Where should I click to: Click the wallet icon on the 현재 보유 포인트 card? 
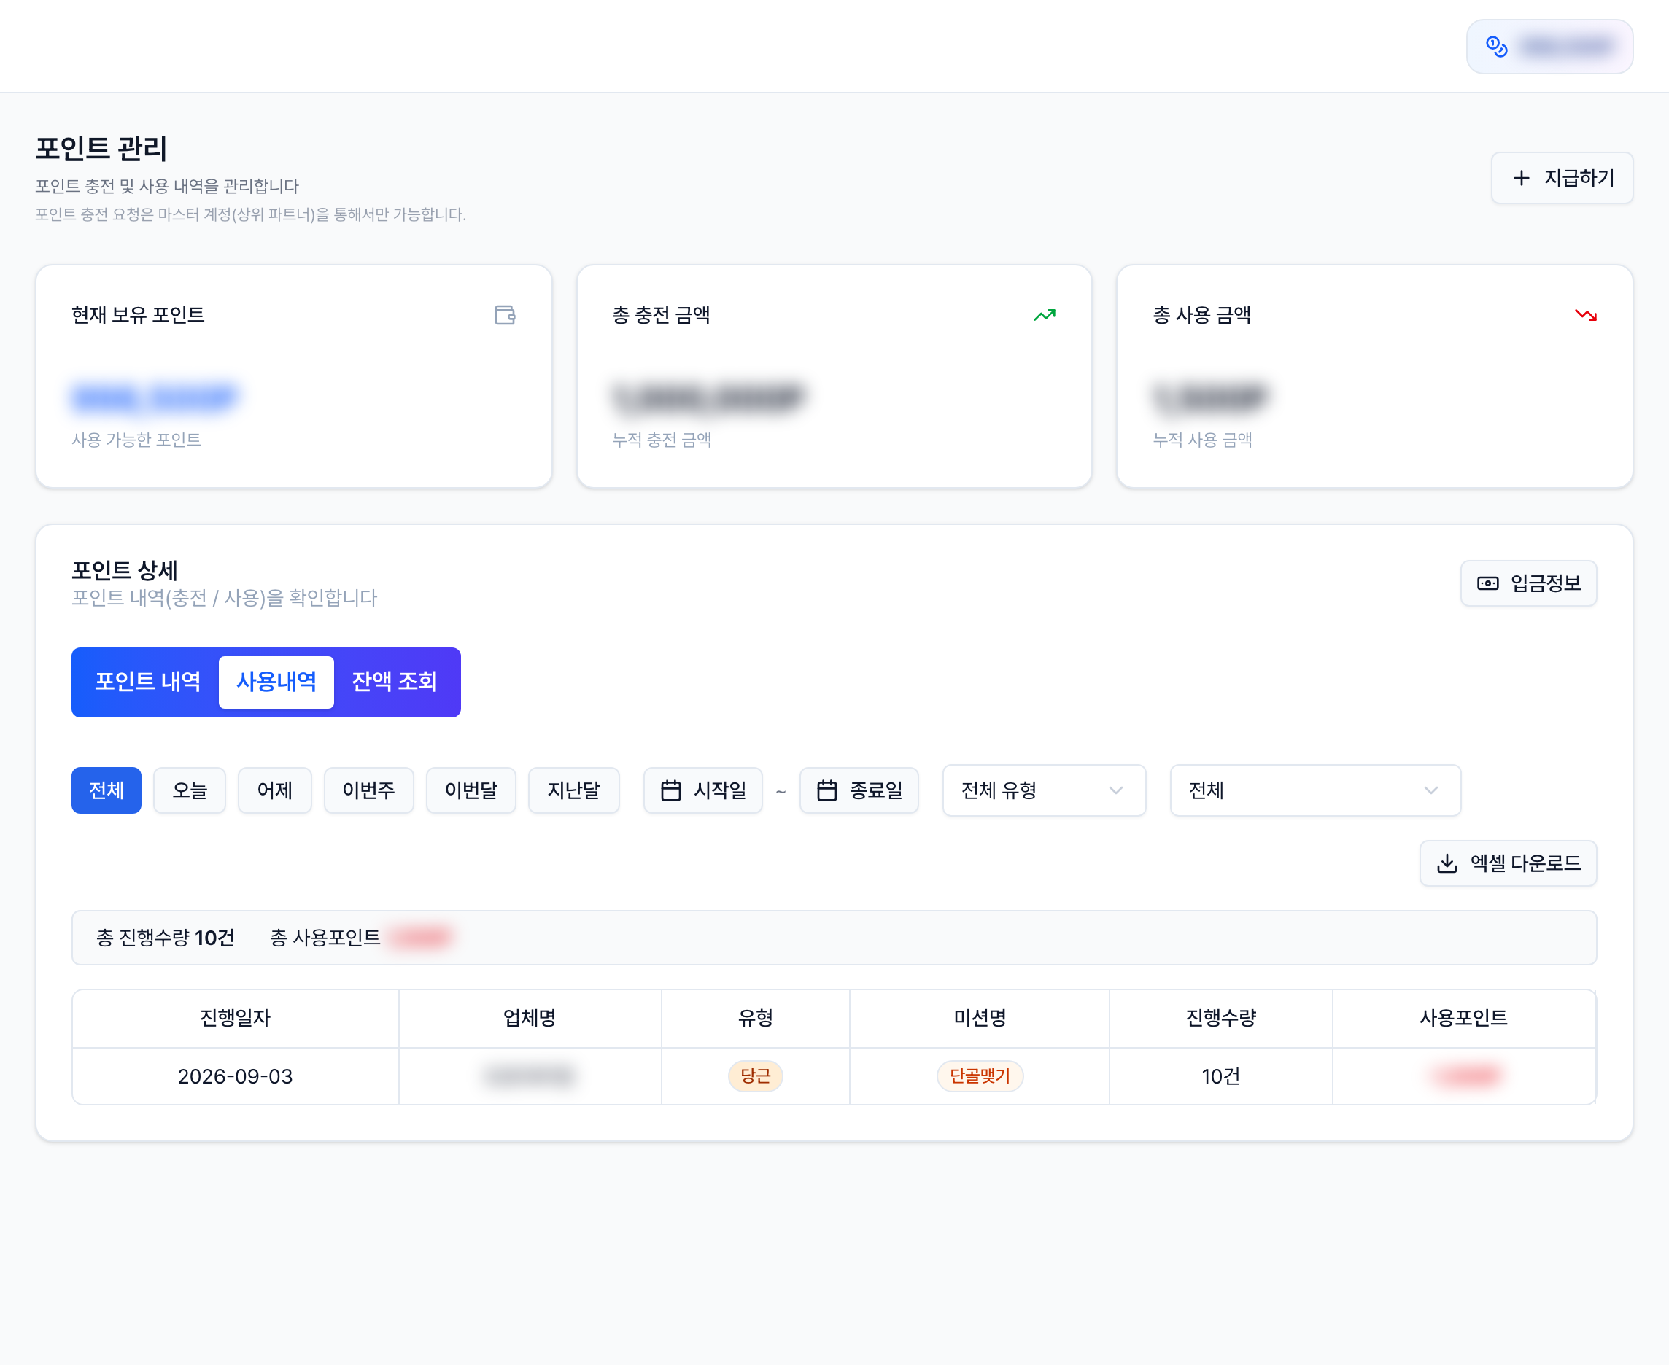point(505,315)
